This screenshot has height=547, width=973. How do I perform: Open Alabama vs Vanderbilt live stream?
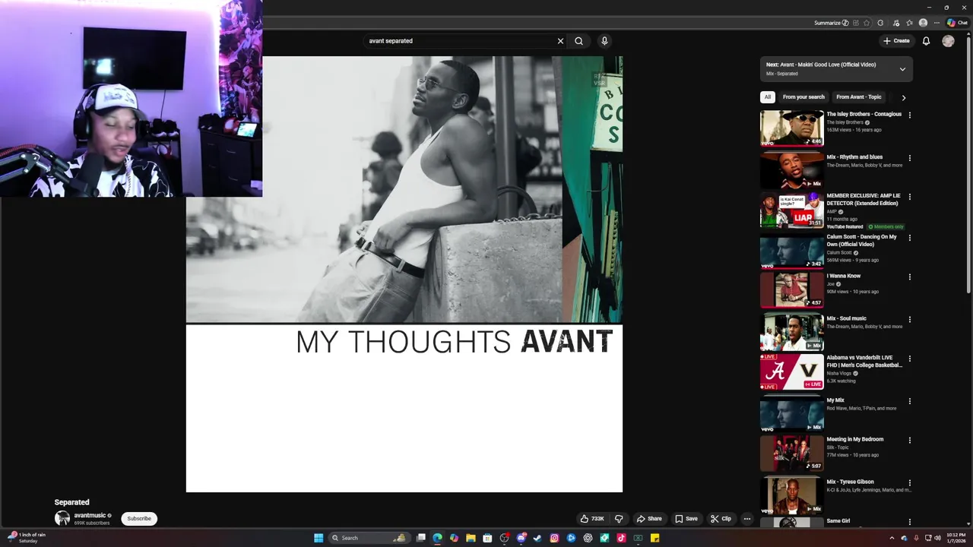pos(864,362)
